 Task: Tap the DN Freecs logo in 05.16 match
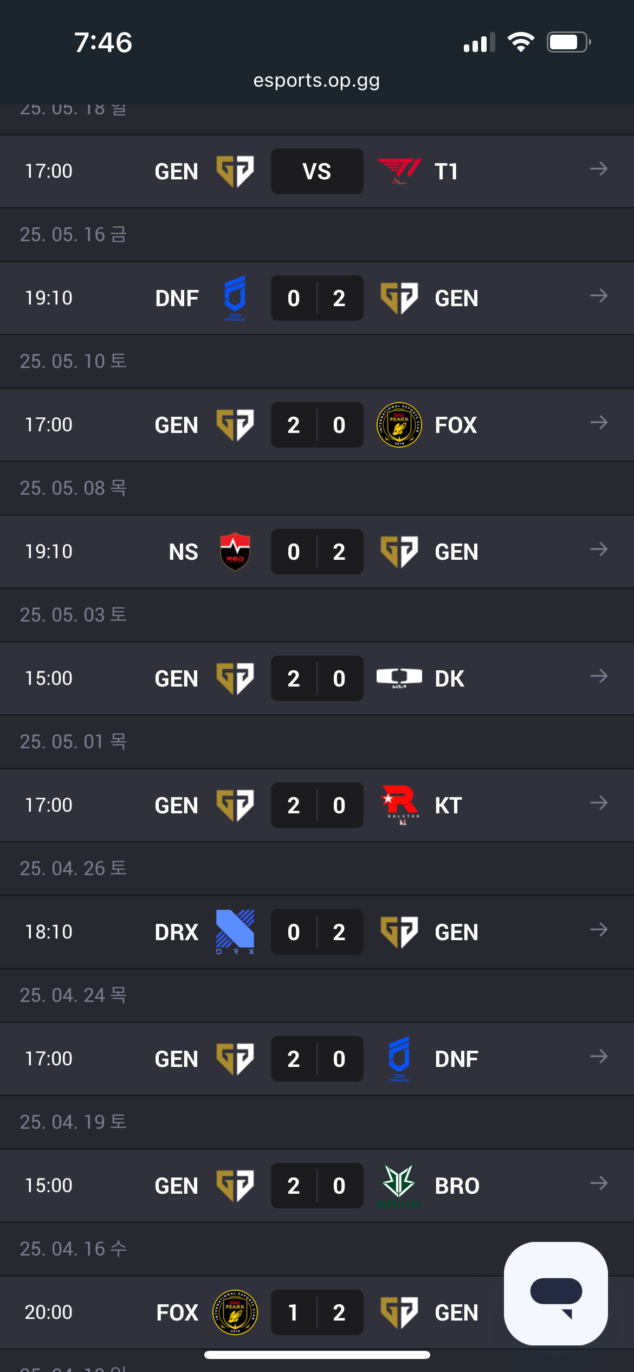point(235,298)
